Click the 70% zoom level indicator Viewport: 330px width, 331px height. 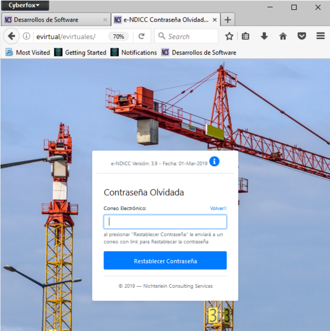pyautogui.click(x=118, y=36)
